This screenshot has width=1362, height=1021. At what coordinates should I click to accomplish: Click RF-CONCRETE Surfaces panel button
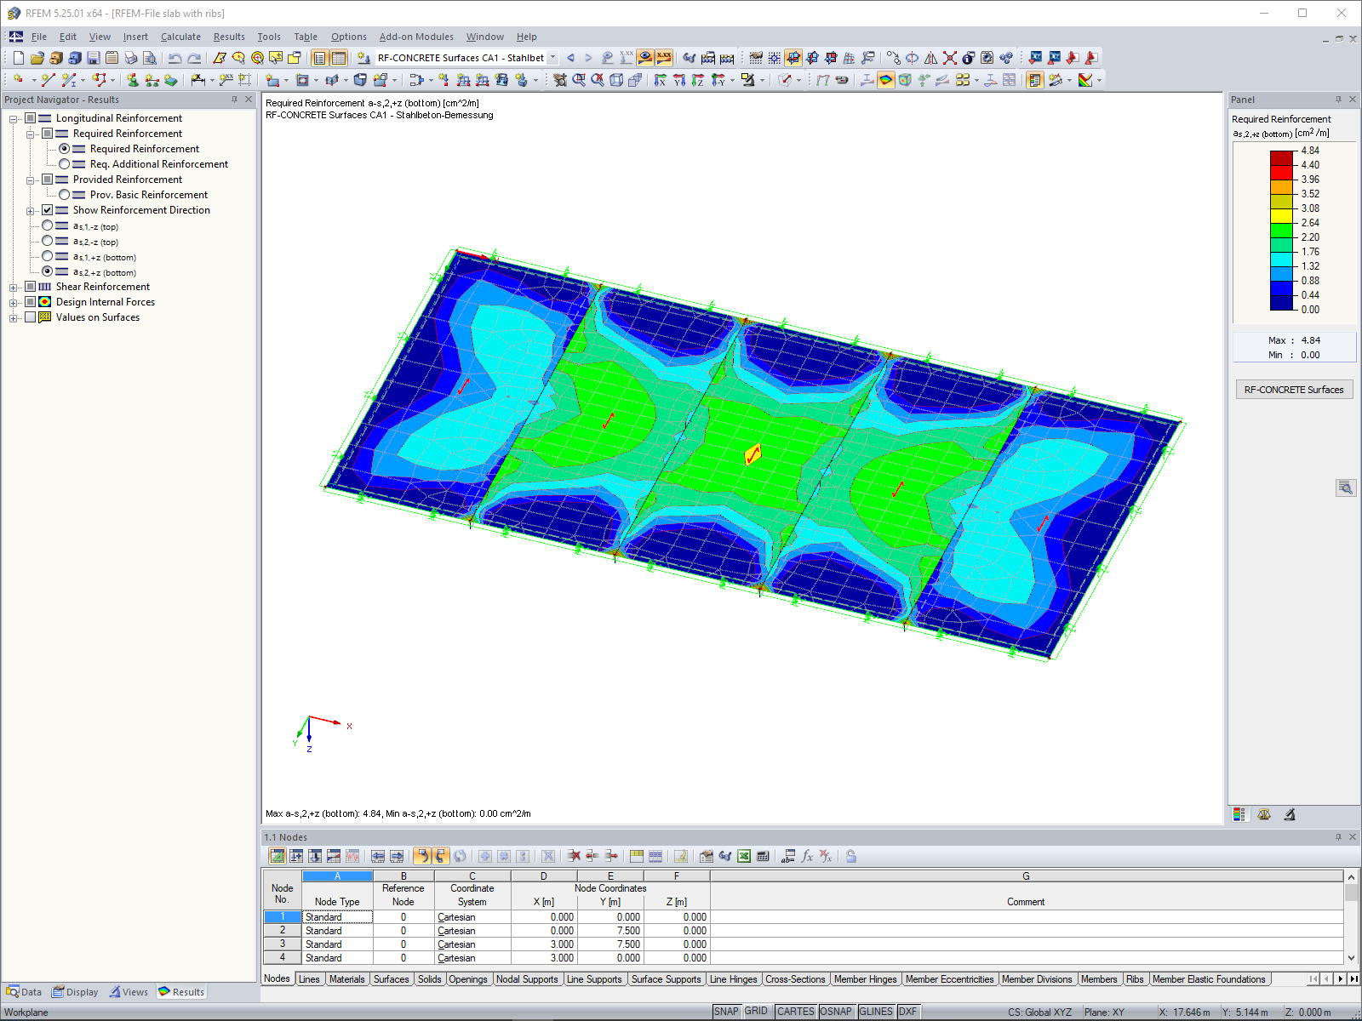1294,390
